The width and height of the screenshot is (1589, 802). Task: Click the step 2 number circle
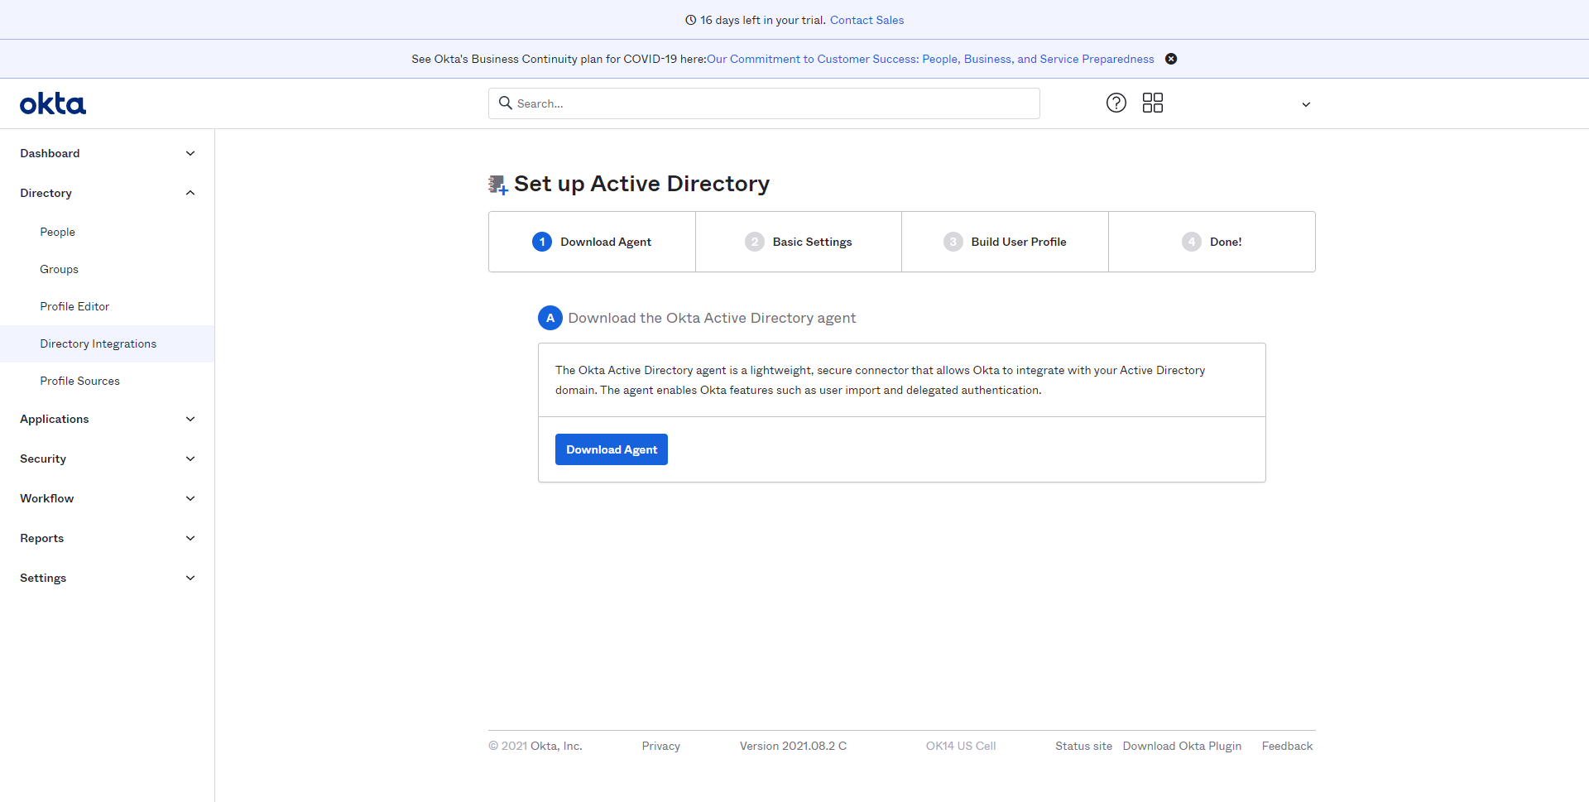(755, 242)
